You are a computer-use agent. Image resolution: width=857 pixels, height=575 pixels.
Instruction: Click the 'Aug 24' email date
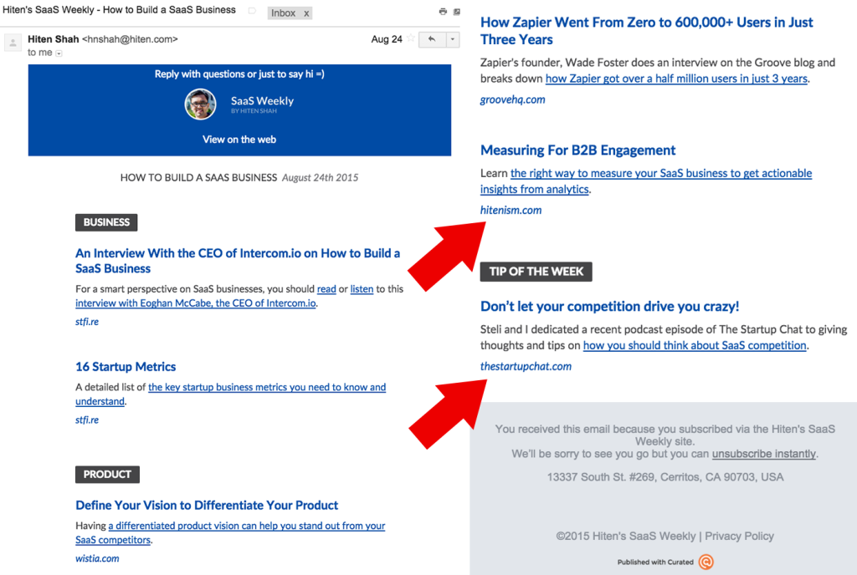pos(387,39)
